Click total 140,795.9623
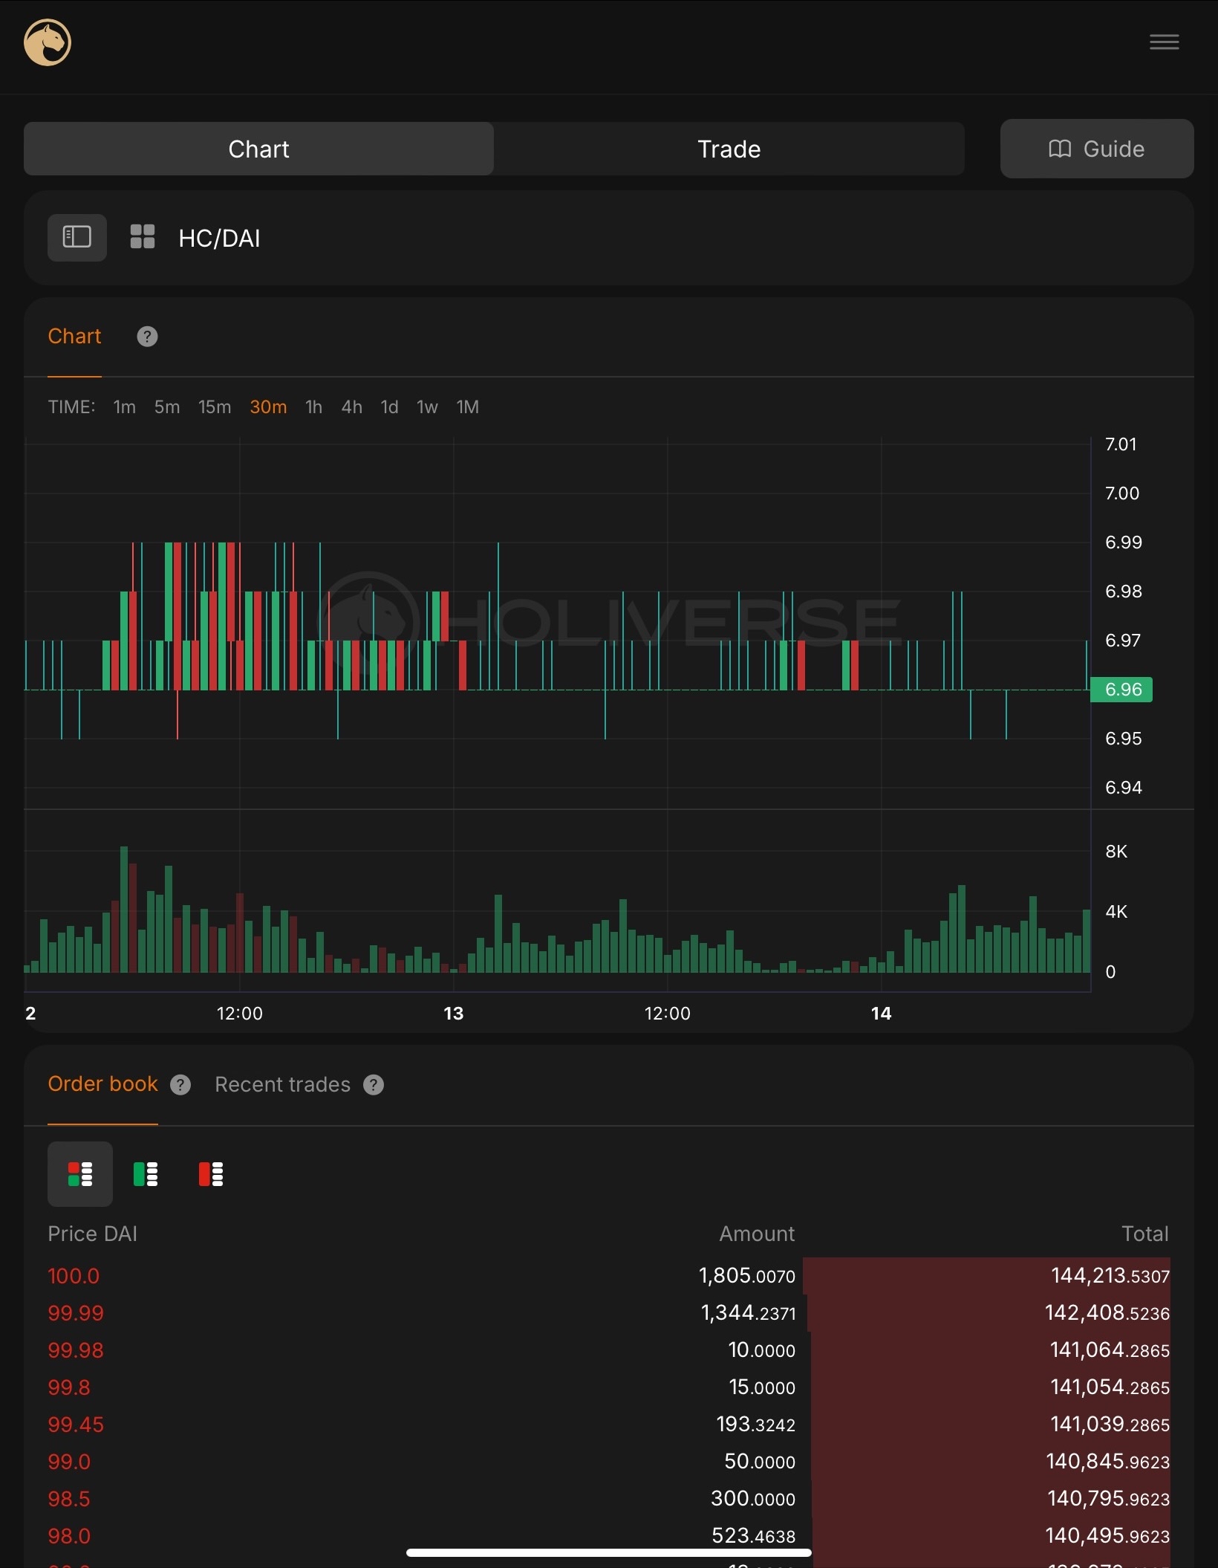 (x=1109, y=1499)
